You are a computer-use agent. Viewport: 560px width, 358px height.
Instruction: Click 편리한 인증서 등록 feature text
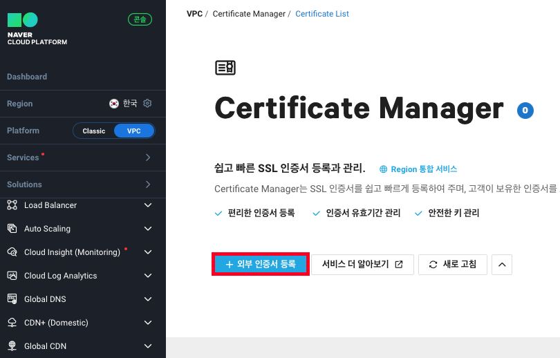pos(261,213)
